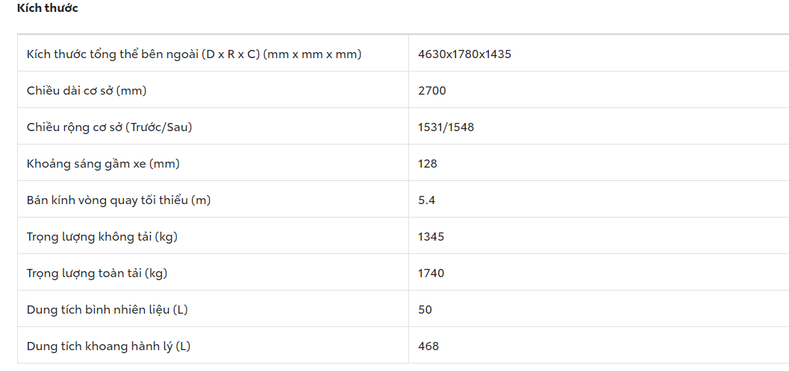The height and width of the screenshot is (371, 789).
Task: Select the 50 fuel tank capacity value
Action: coord(425,310)
